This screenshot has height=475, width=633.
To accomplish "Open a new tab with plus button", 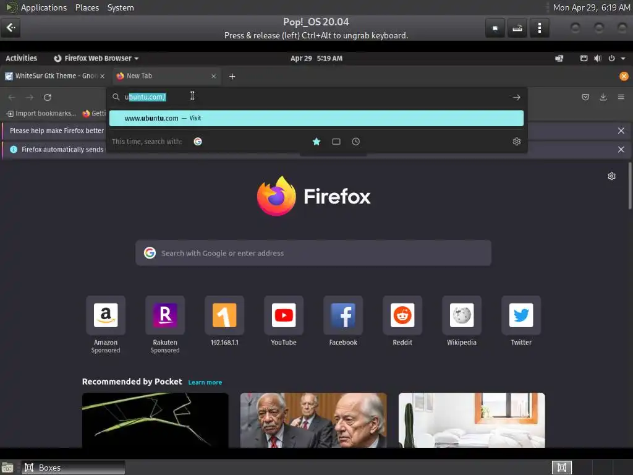I will 232,76.
